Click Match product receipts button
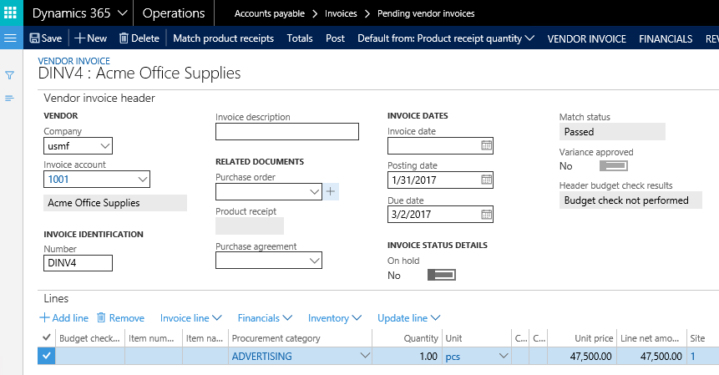The image size is (719, 375). 223,38
